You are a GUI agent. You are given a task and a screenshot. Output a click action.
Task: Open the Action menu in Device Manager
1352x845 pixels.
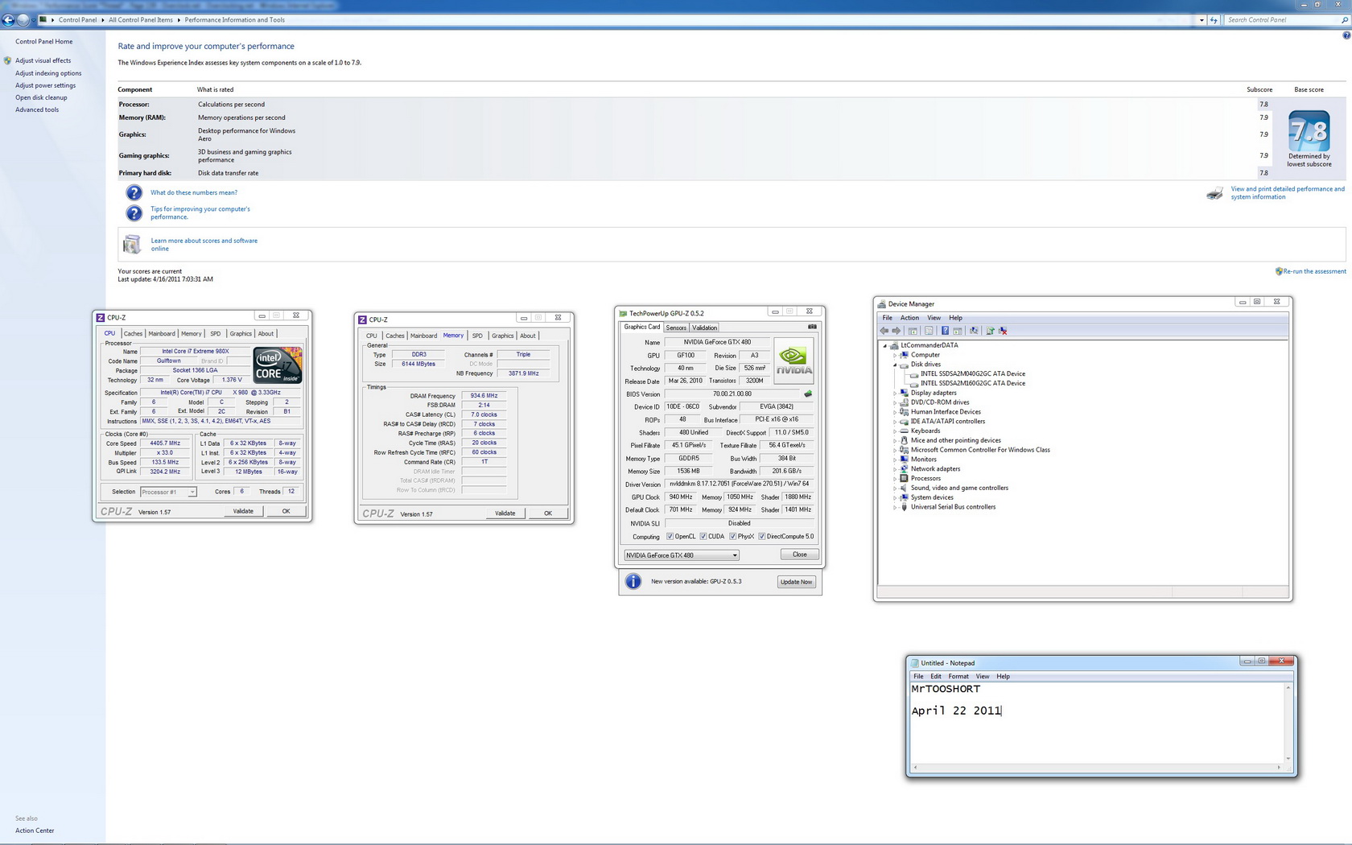click(909, 318)
